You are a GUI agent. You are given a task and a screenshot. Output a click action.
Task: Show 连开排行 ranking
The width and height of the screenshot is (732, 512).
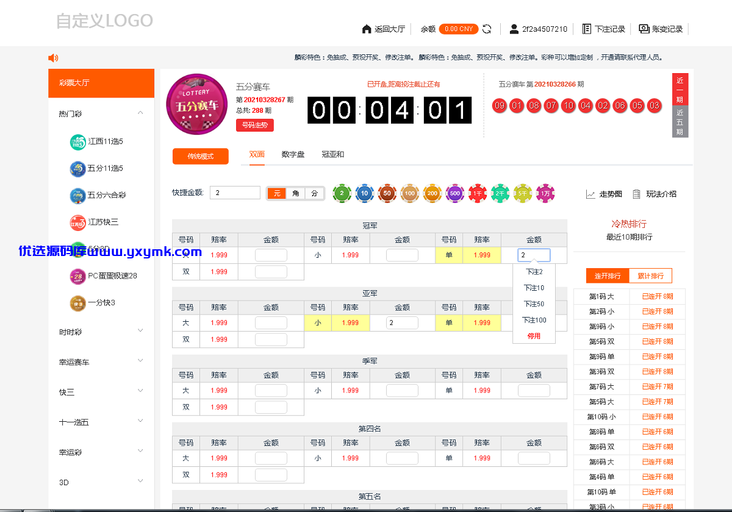coord(608,276)
